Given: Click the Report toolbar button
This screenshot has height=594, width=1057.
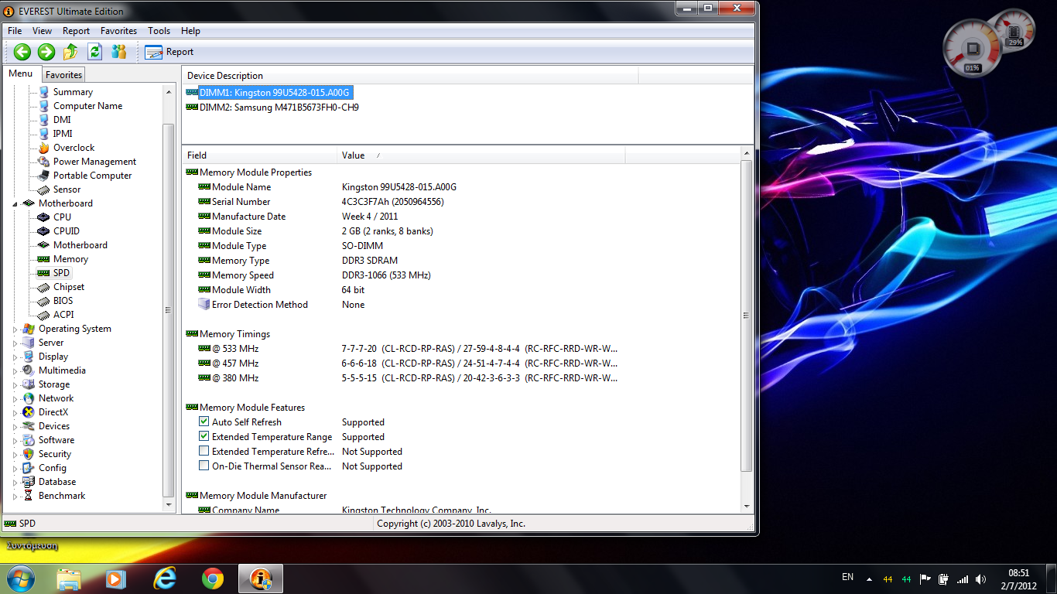Looking at the screenshot, I should pyautogui.click(x=169, y=52).
